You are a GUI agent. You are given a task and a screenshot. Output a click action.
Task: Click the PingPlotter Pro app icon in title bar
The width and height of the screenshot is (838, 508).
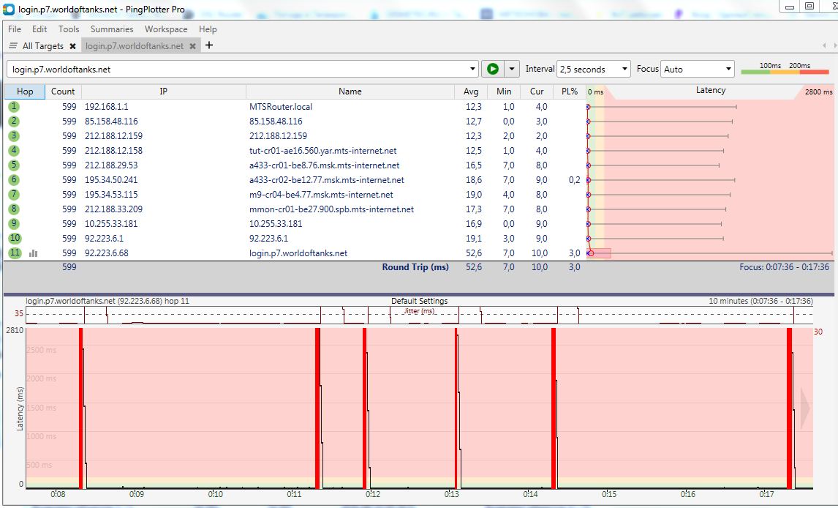coord(9,9)
